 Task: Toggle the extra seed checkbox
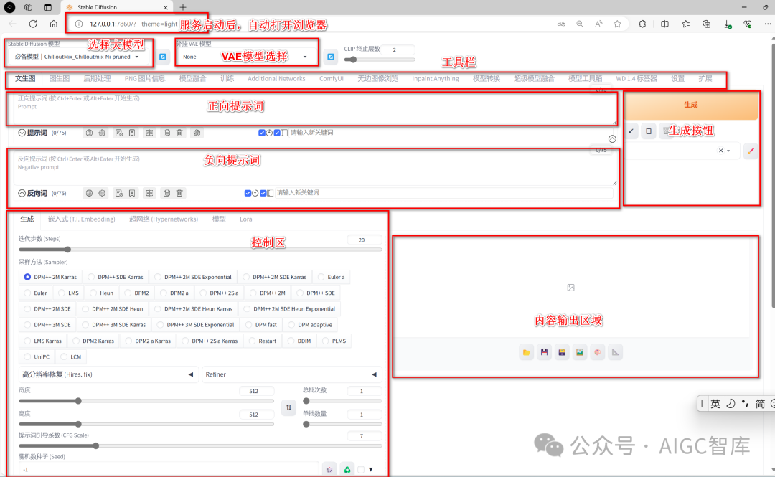pyautogui.click(x=361, y=470)
